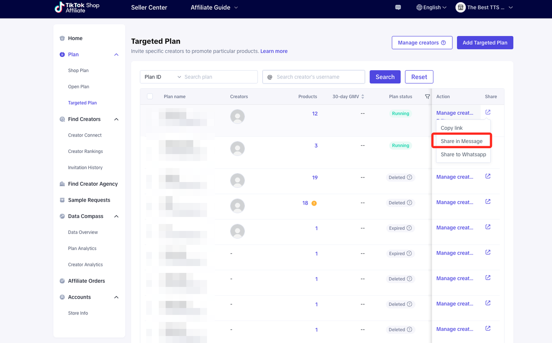Click share icon for the 19-product plan
Image resolution: width=552 pixels, height=343 pixels.
488,176
